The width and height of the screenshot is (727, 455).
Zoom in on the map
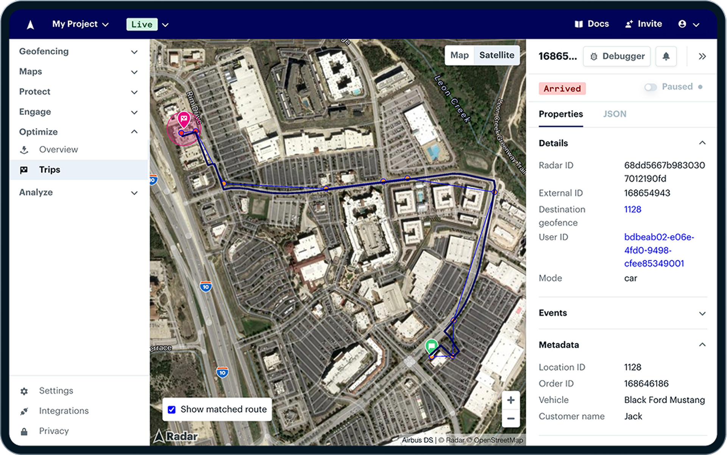510,400
